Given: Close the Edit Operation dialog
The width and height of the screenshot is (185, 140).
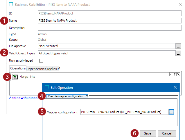Looking at the screenshot, I should point(175,87).
